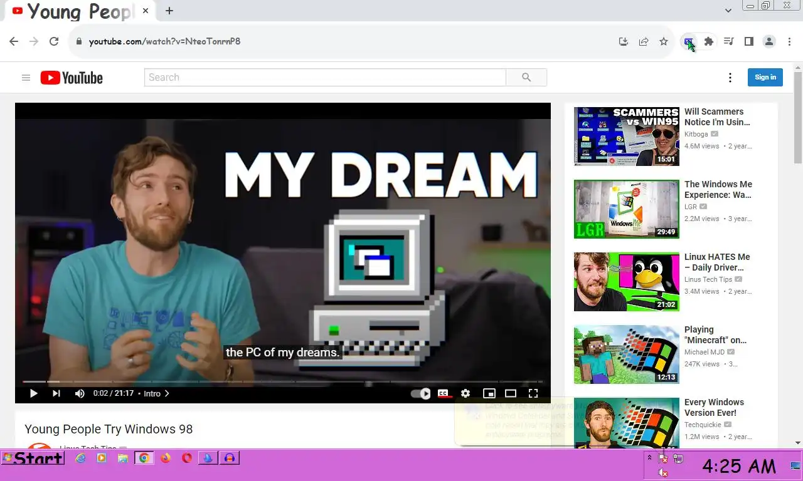This screenshot has height=481, width=803.
Task: Click the headphones app taskbar icon
Action: pyautogui.click(x=230, y=458)
